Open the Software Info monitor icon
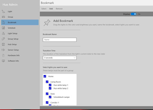Image resolution: width=153 pixels, height=110 pixels. (x=3, y=61)
